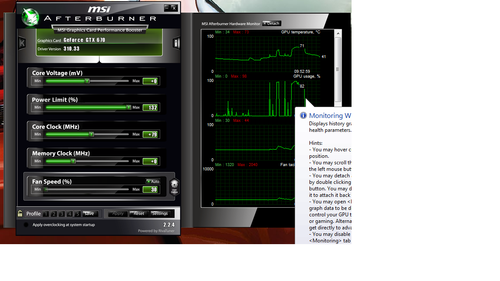
Task: Select profile slot 3
Action: point(62,214)
